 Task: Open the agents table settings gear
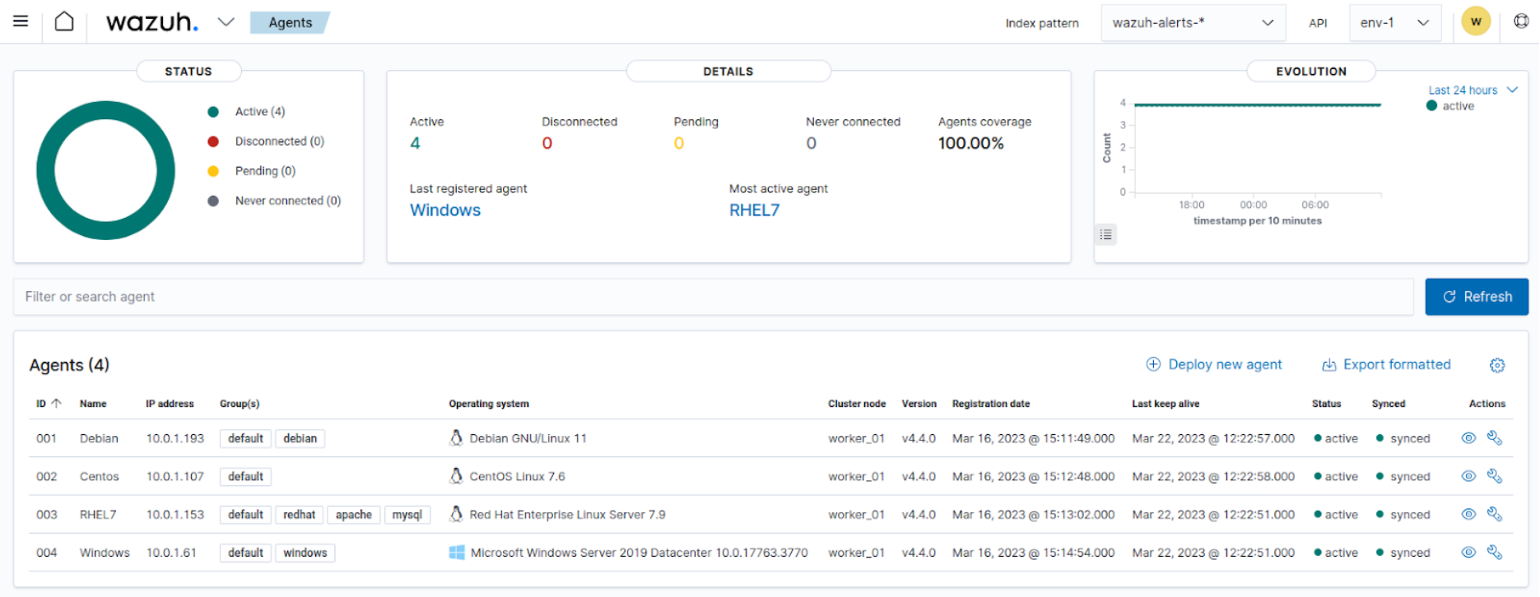click(x=1497, y=365)
